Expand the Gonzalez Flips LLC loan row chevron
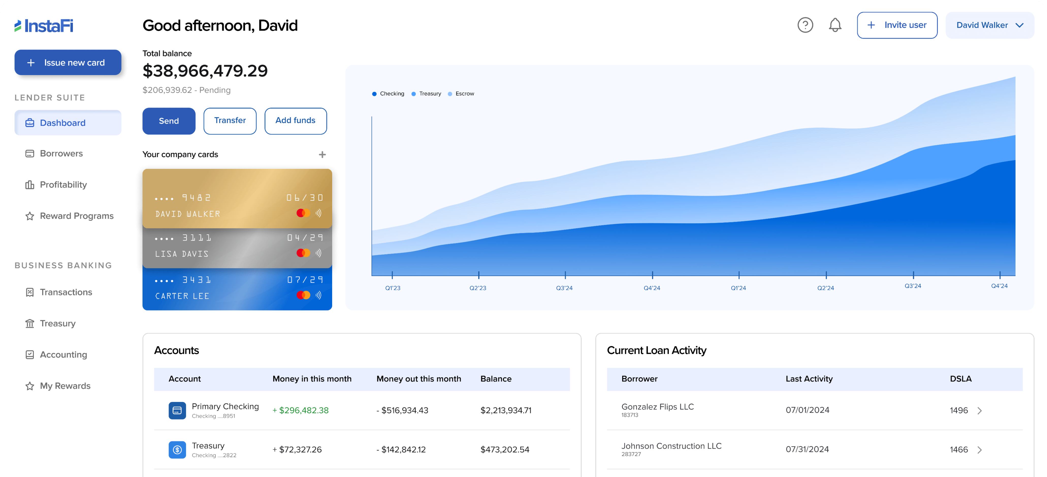The image size is (1047, 477). pyautogui.click(x=979, y=411)
